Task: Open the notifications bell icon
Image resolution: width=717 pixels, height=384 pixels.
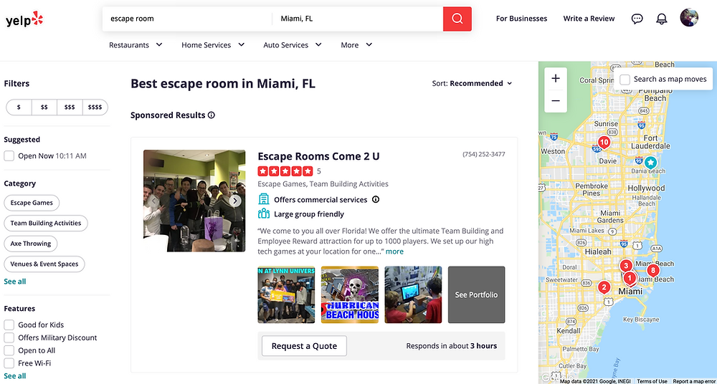Action: [661, 19]
